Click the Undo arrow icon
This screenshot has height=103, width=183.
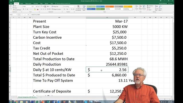tap(13, 1)
